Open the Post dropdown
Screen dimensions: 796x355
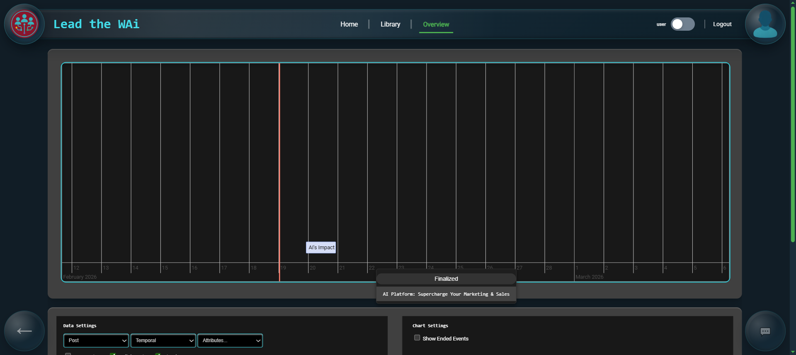tap(96, 340)
